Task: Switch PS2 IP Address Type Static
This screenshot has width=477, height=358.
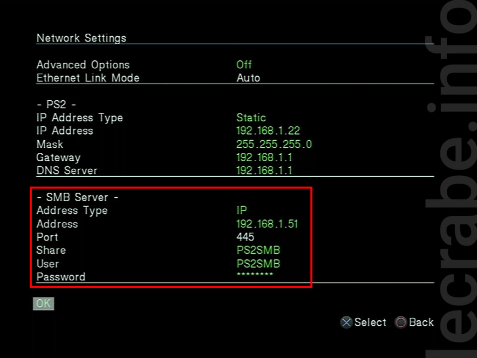Action: point(251,117)
